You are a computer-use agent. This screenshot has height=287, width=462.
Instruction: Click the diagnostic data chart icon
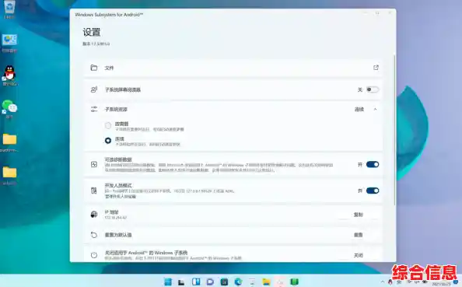[94, 164]
